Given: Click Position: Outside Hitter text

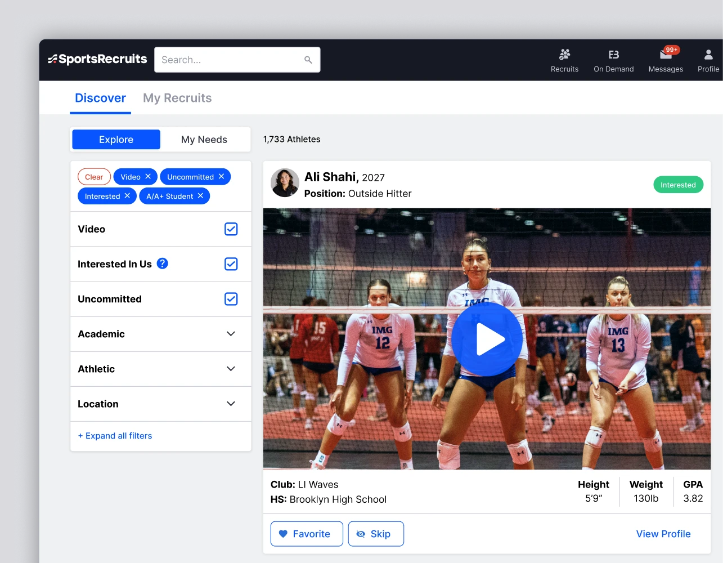Looking at the screenshot, I should pos(358,194).
